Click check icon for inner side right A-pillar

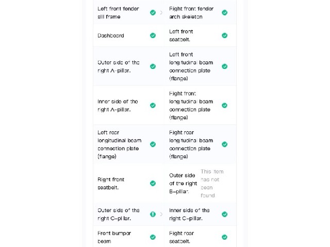point(153,105)
